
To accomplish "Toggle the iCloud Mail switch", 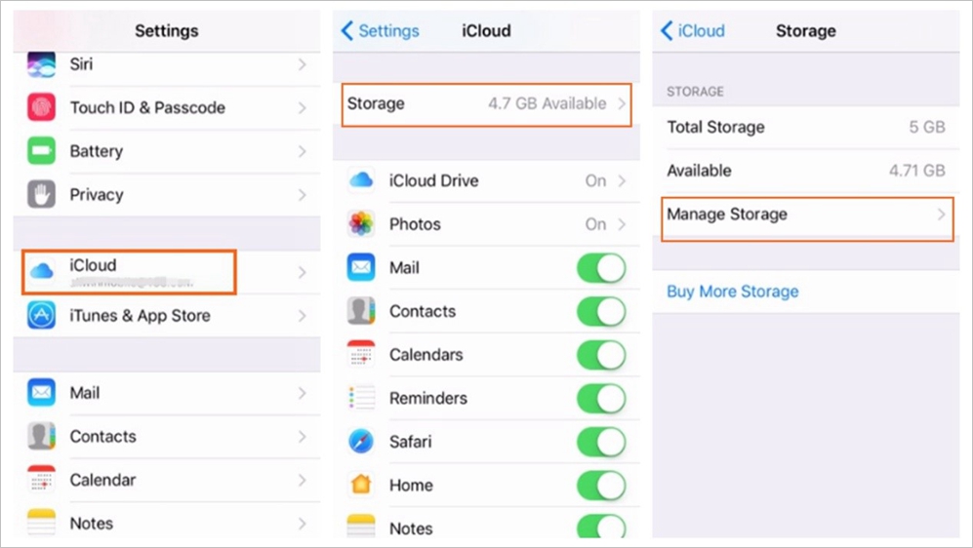I will [601, 268].
